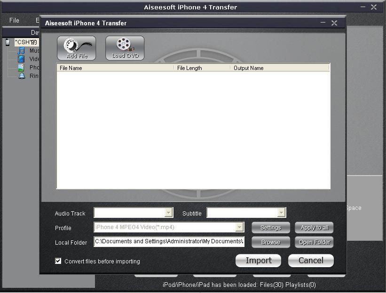Select the Music note icon in device tree
The image size is (386, 293).
[22, 51]
